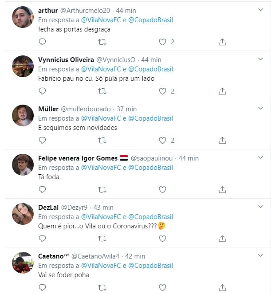Image resolution: width=271 pixels, height=294 pixels.
Task: Retweet Müller's 'E seguimos sem novidades' tweet
Action: pos(102,141)
